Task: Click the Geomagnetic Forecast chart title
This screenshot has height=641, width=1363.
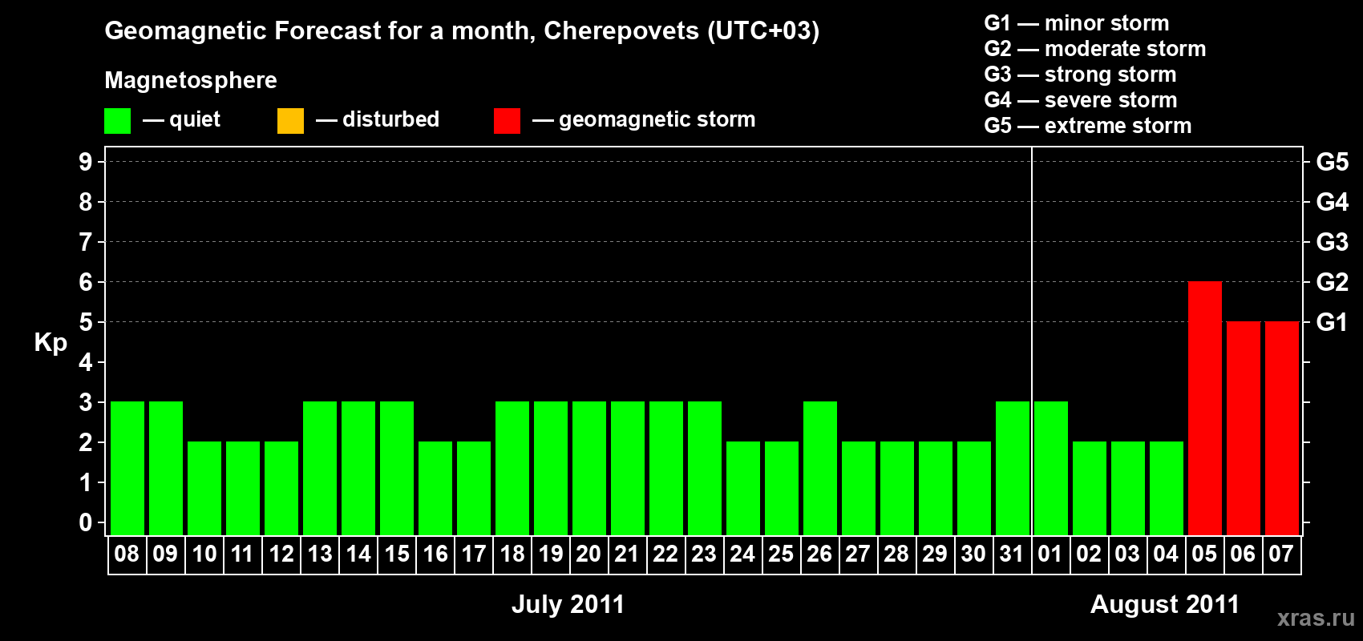Action: click(x=462, y=30)
